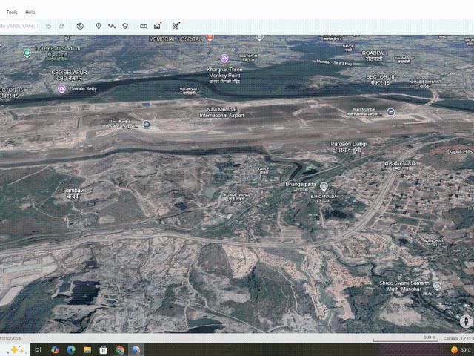Open the Tools menu
This screenshot has height=356, width=474.
tap(12, 13)
